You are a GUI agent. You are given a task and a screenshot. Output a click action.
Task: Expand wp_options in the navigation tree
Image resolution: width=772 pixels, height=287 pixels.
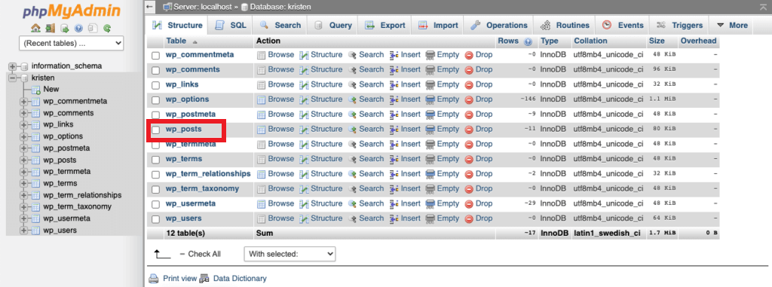23,136
